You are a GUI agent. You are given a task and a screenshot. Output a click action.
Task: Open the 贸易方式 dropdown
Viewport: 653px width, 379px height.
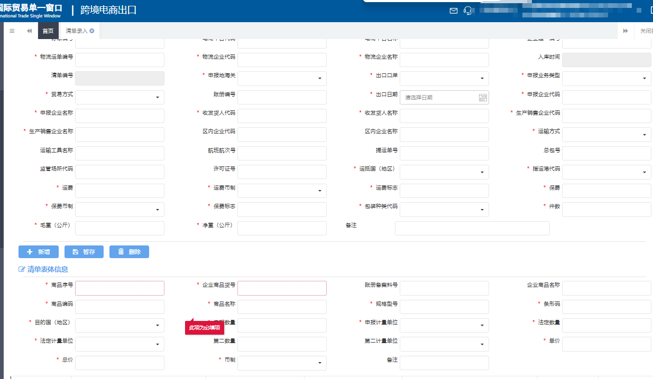click(x=119, y=97)
